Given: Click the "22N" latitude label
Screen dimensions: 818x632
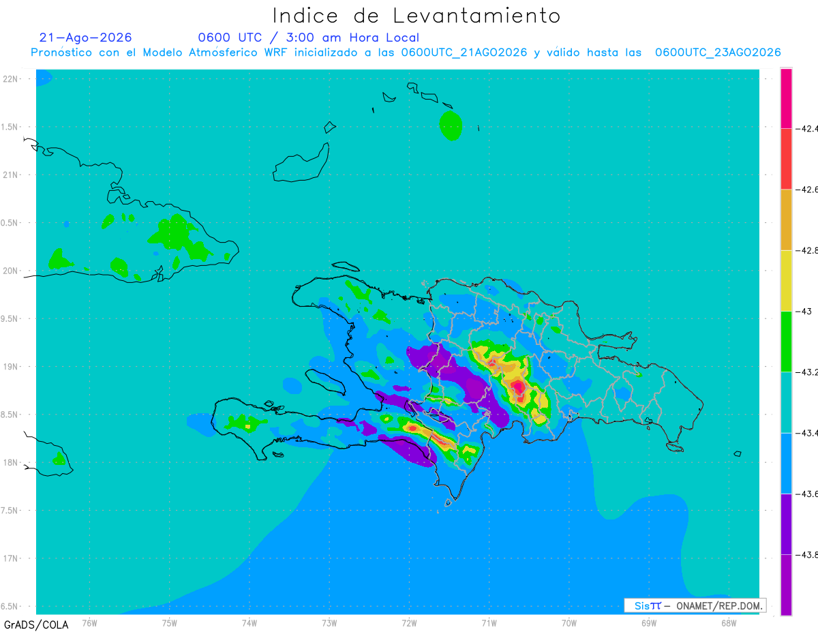Looking at the screenshot, I should (10, 79).
